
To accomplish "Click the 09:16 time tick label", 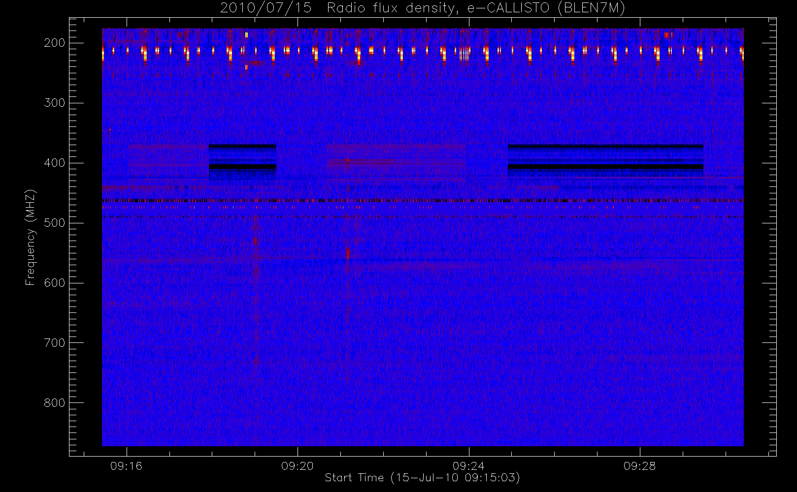I will [x=126, y=466].
